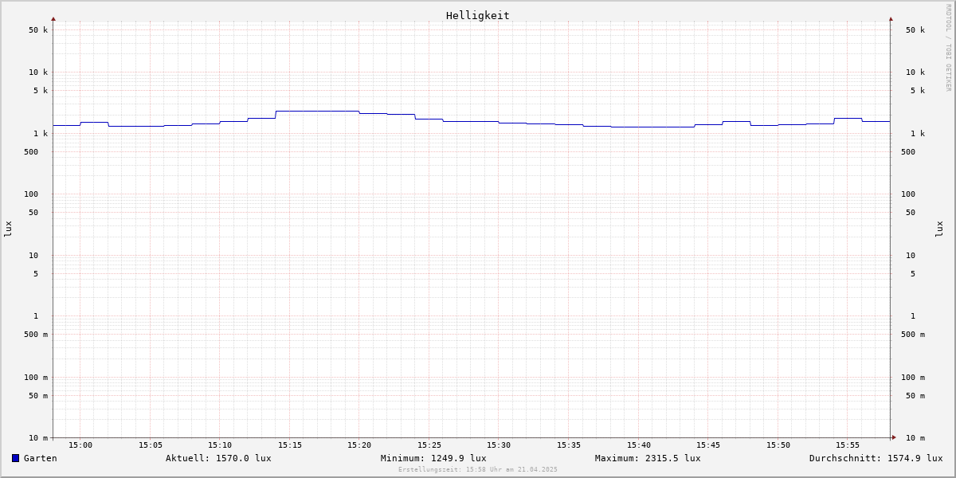
Task: Click the 500 m label on left axis
Action: tap(36, 335)
